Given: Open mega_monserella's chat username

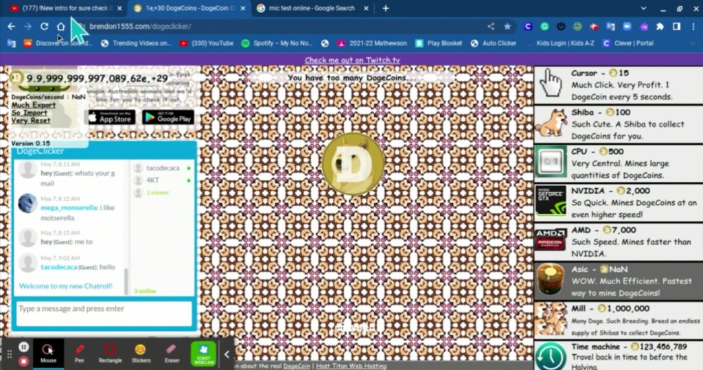Looking at the screenshot, I should tap(69, 207).
